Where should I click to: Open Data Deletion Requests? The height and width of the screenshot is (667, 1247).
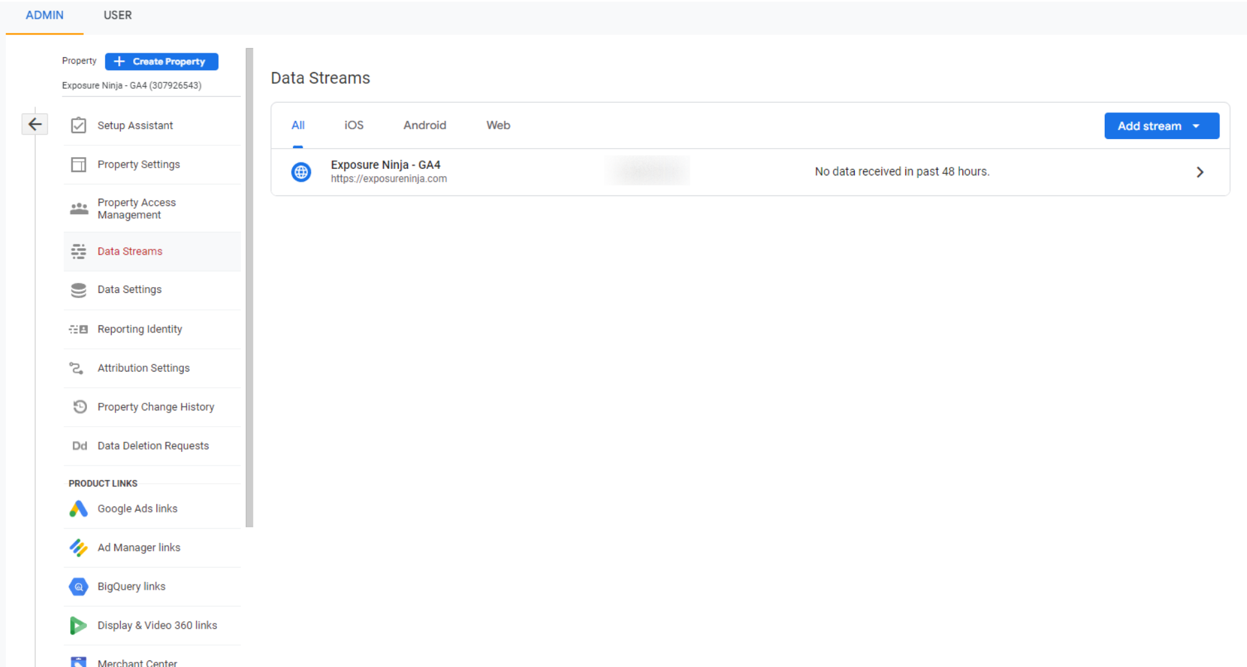pyautogui.click(x=152, y=446)
